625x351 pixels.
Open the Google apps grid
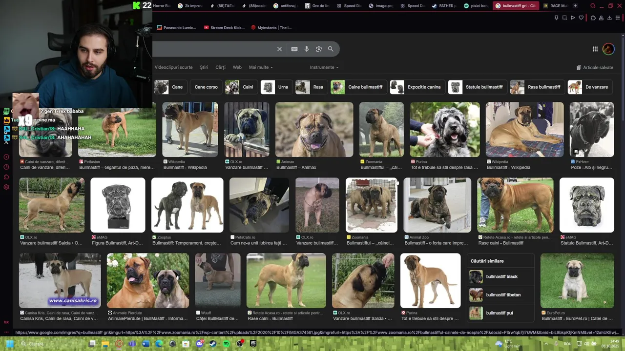(595, 49)
